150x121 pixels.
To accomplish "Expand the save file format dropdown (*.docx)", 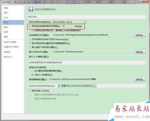I will pos(85,22).
